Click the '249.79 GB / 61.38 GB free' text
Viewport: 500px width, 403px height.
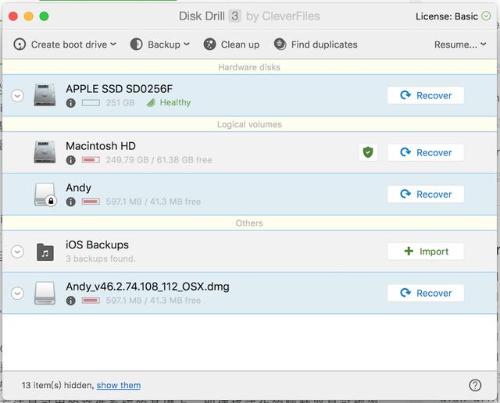(159, 160)
